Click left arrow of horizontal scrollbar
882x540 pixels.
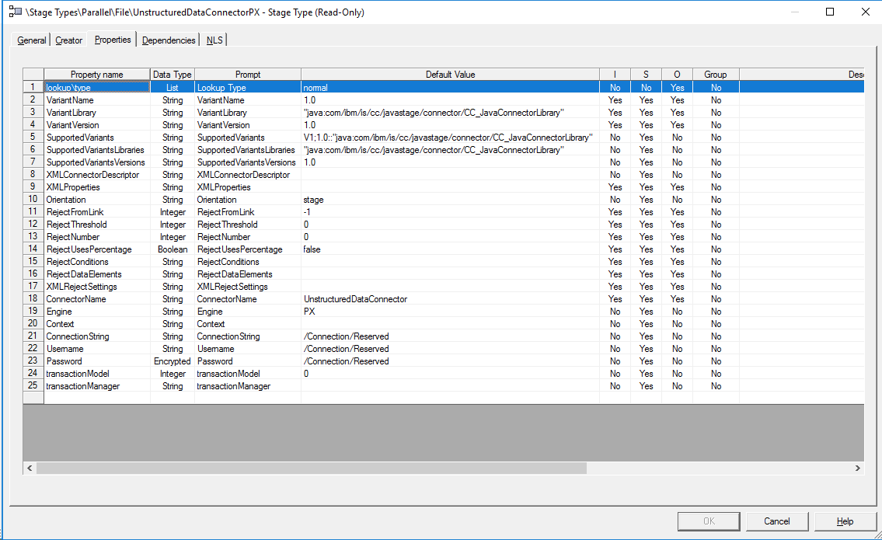[30, 469]
